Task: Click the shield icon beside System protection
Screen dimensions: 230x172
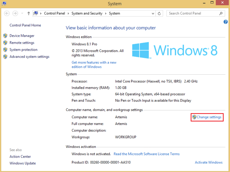Action: [5, 50]
